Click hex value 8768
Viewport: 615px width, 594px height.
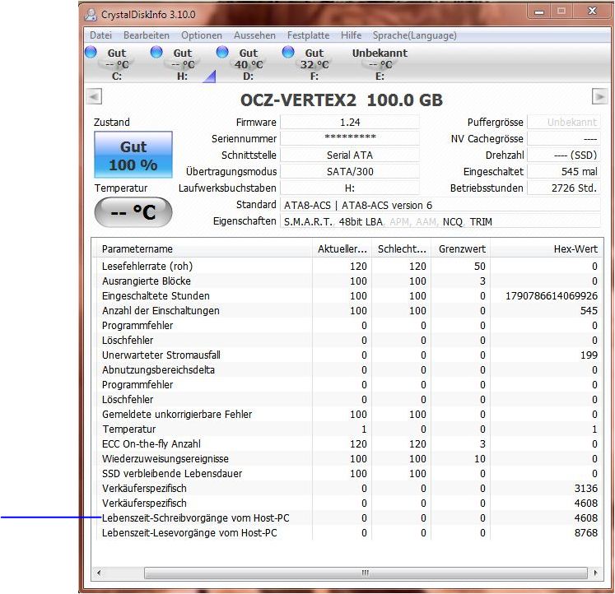pos(586,533)
